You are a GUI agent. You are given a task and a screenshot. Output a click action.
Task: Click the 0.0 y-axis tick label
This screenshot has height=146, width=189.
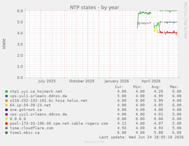click(x=20, y=78)
